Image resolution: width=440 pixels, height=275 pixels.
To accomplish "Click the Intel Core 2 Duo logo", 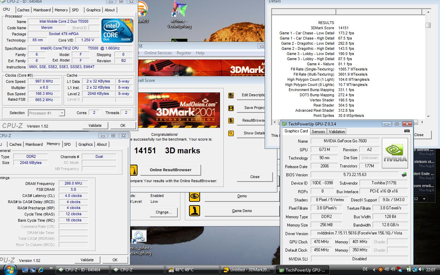I will 117,31.
